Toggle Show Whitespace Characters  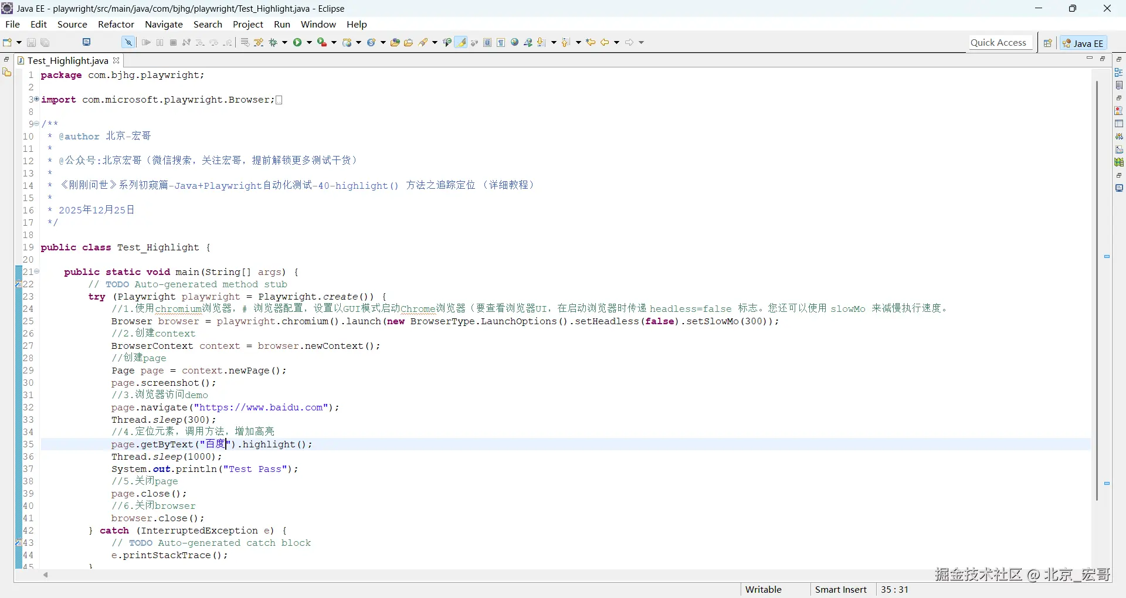point(501,42)
